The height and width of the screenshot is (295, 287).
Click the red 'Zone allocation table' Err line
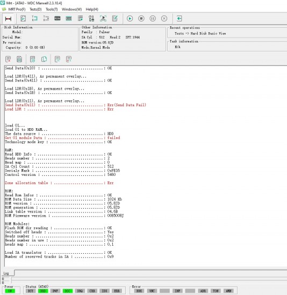coord(59,183)
